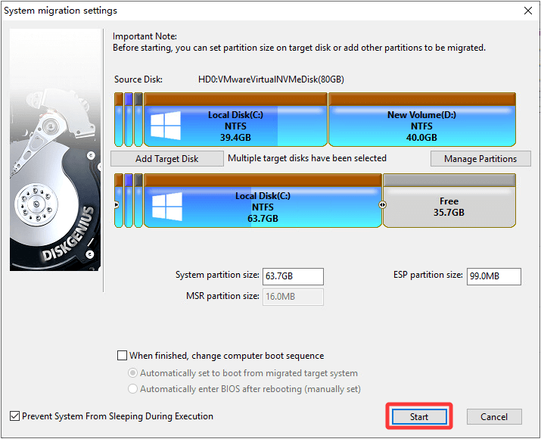Uncheck Prevent System From Sleeping During Execution
This screenshot has width=541, height=439.
[x=15, y=416]
